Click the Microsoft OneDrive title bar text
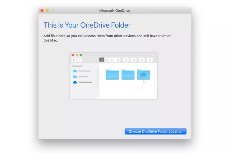Screen dimensions: 230x153 (x=115, y=11)
